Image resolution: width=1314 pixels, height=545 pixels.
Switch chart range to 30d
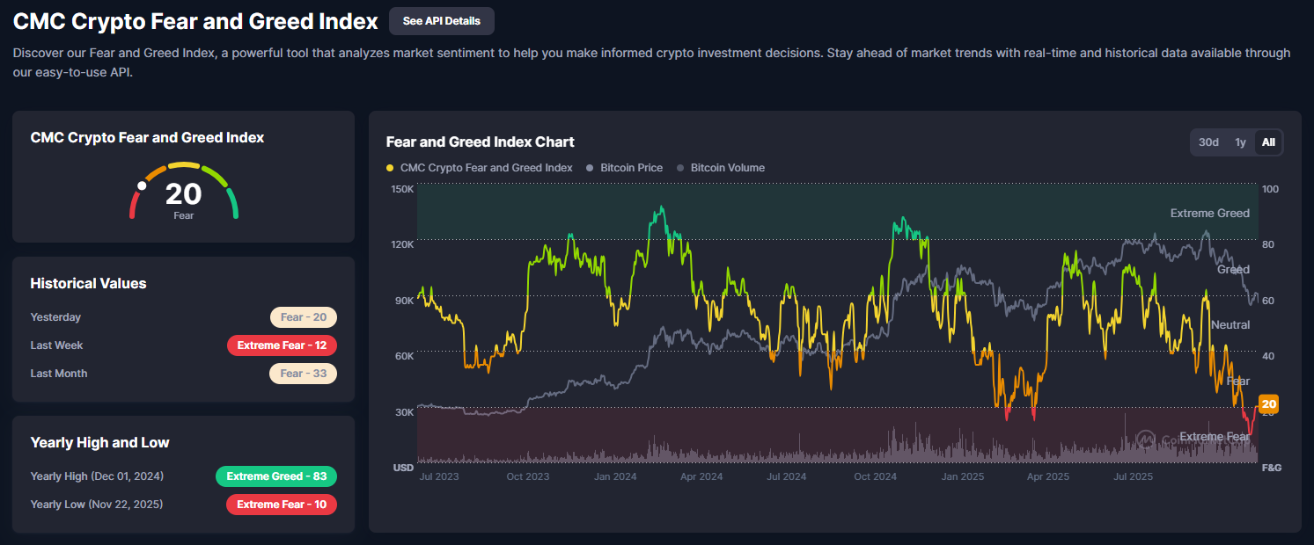[1208, 142]
